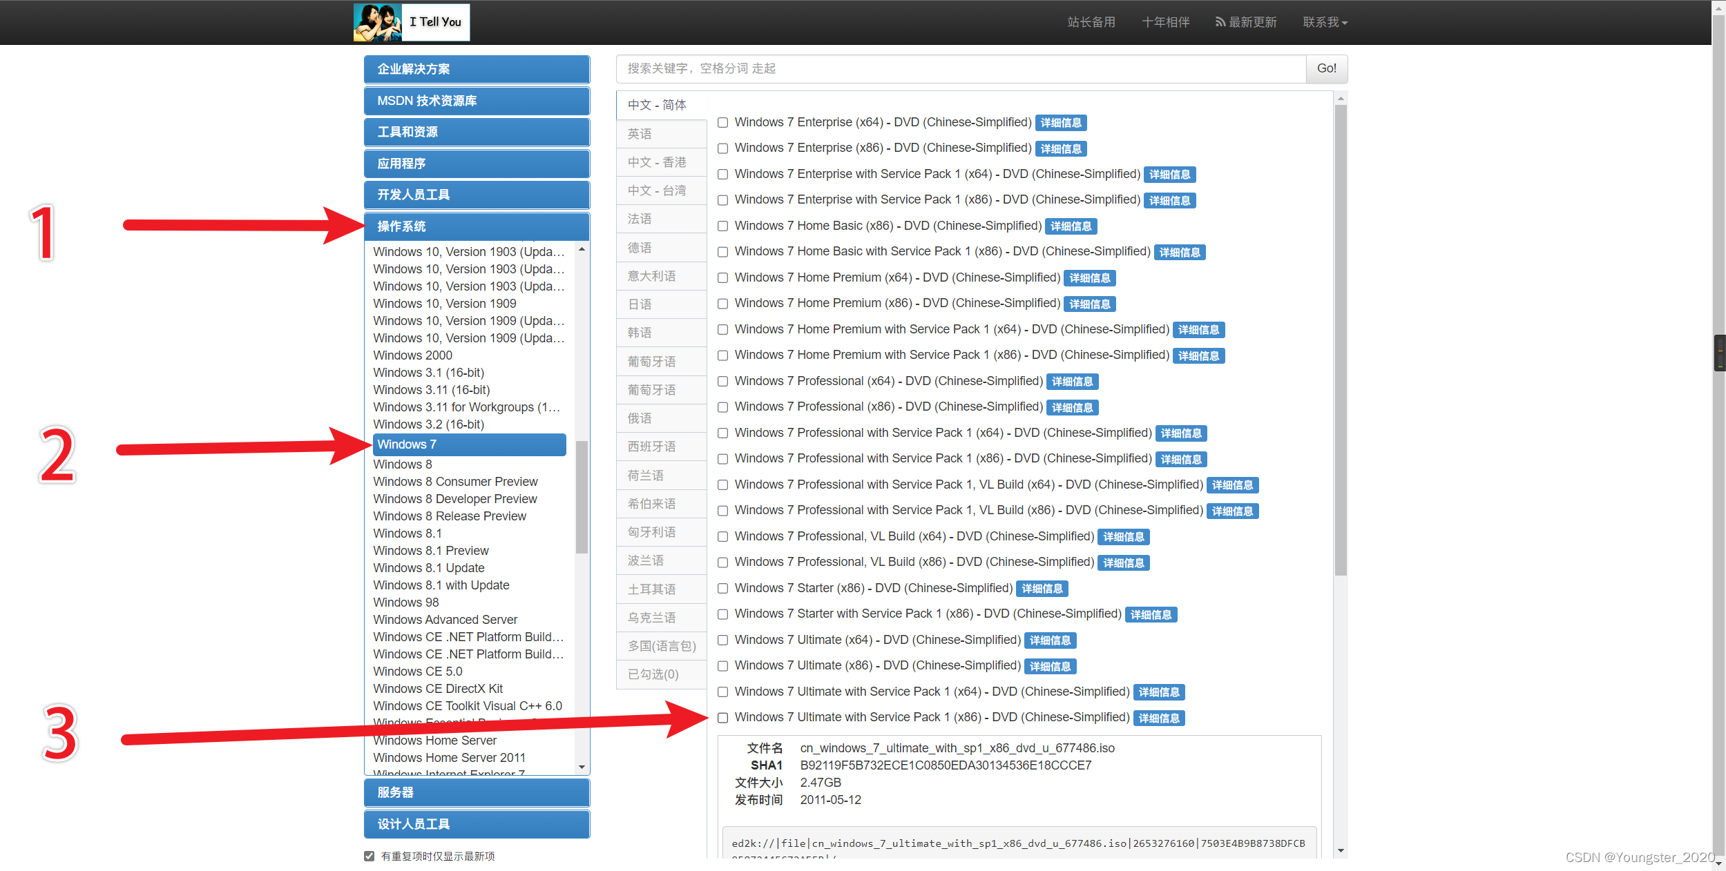
Task: Switch to the 多国(语言包) tab
Action: click(662, 646)
